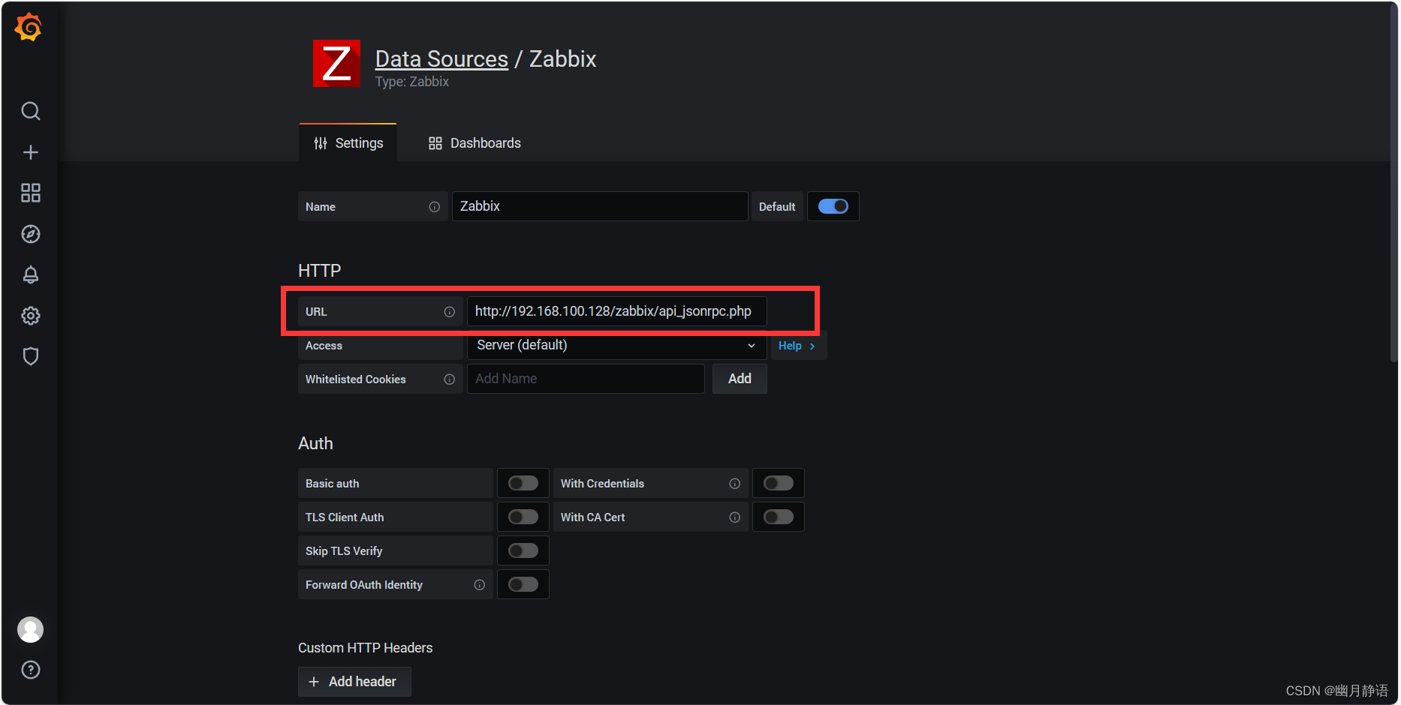Viewport: 1401px width, 705px height.
Task: Open the Server Admin shield icon
Action: (x=31, y=356)
